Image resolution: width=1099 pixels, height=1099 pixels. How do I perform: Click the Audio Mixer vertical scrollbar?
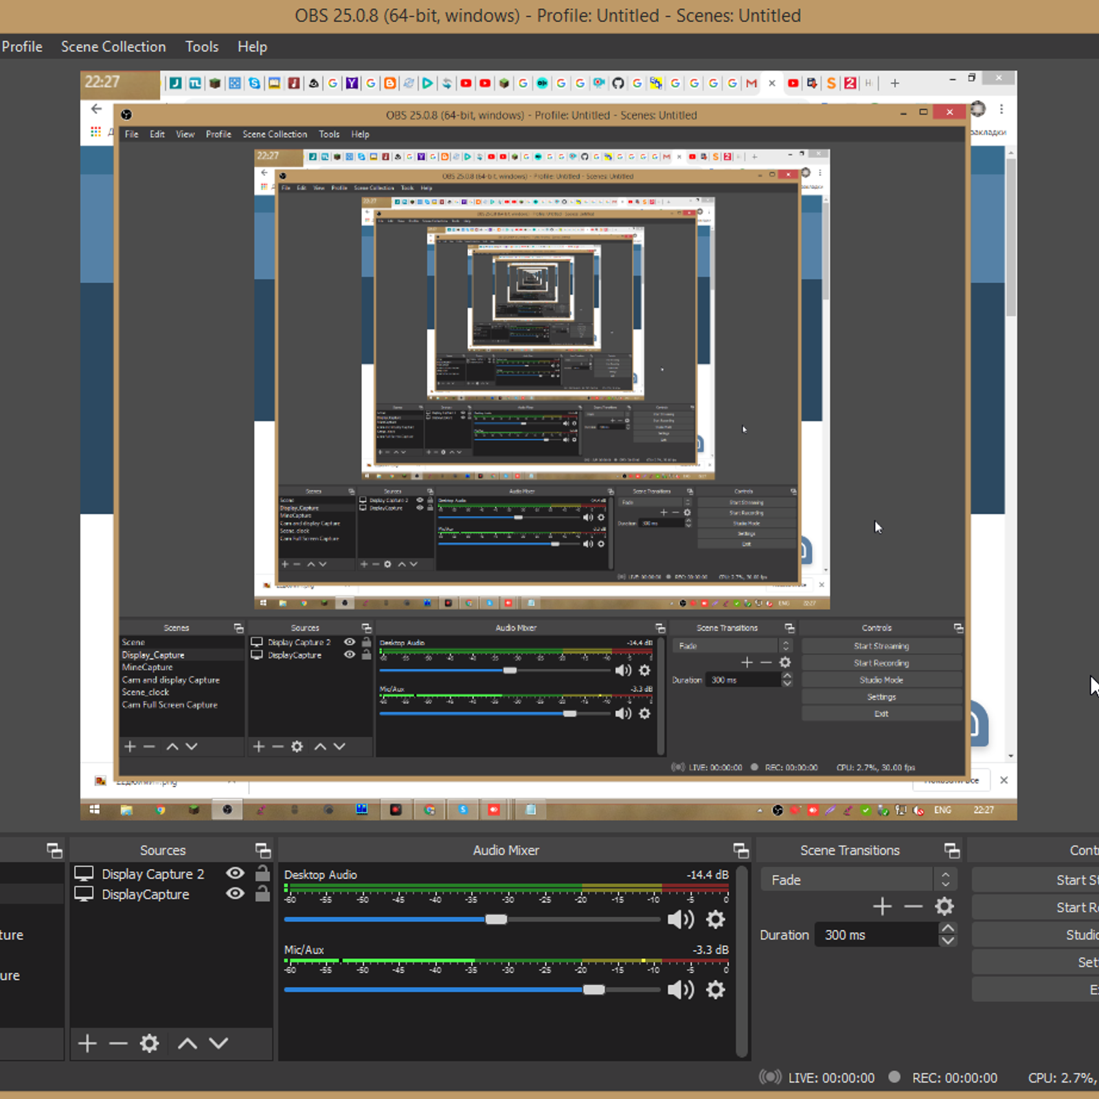point(741,962)
